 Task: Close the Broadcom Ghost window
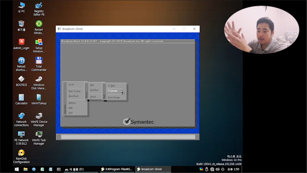[x=194, y=29]
